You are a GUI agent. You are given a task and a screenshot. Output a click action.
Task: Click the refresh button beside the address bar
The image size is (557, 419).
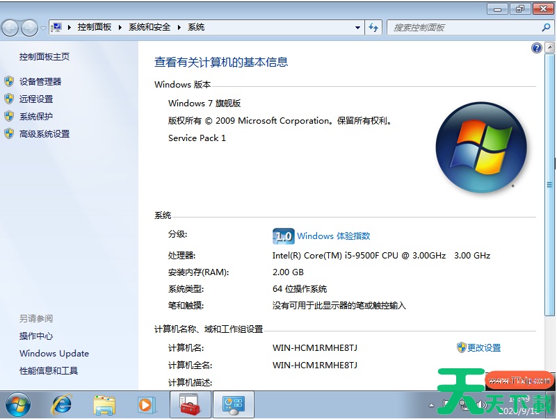click(374, 28)
